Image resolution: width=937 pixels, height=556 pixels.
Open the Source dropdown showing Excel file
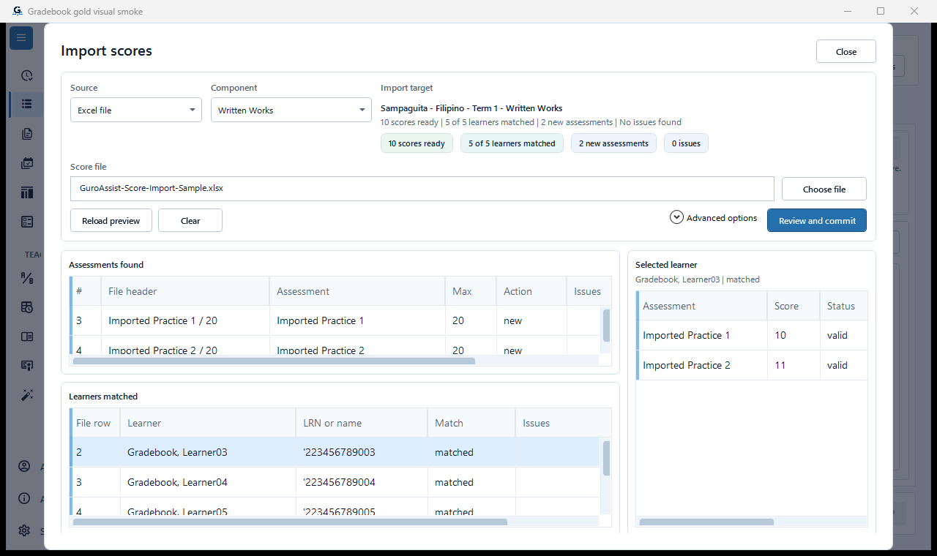point(136,110)
